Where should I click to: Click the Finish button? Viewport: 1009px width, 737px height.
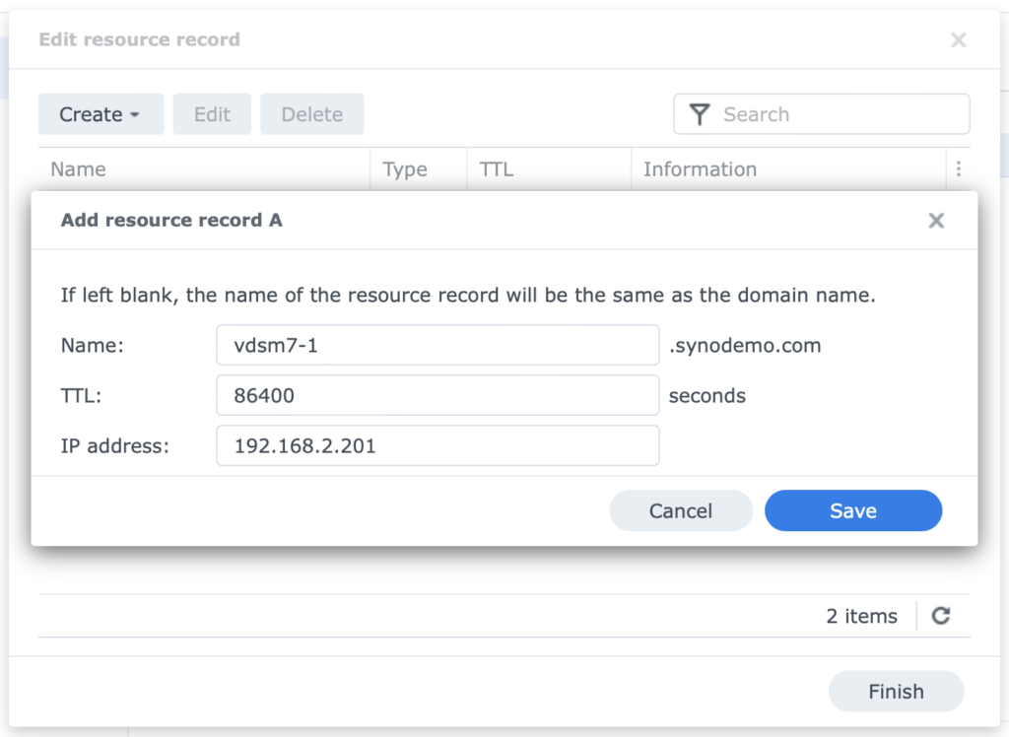(x=896, y=692)
